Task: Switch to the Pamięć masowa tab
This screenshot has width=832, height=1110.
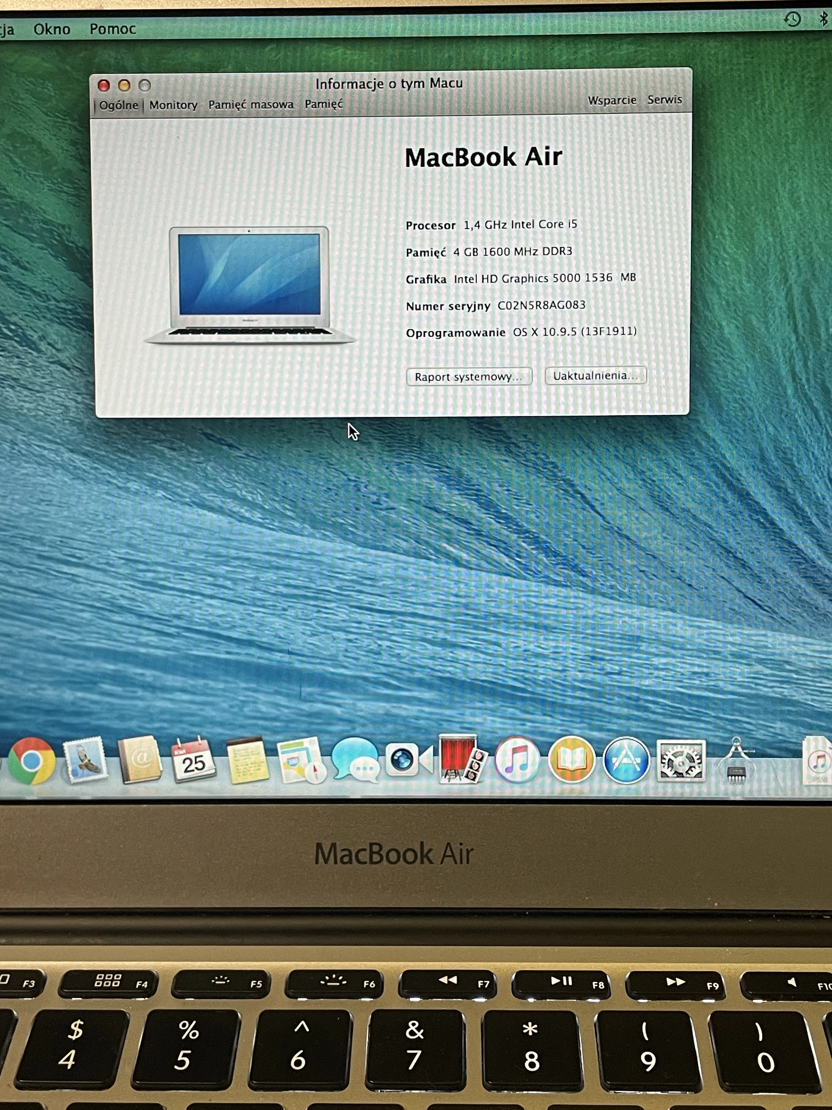Action: coord(251,104)
